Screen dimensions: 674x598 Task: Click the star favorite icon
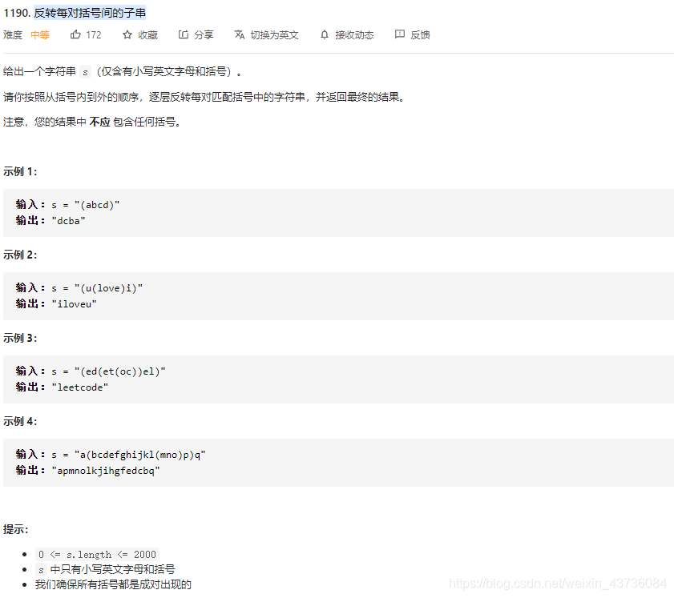pyautogui.click(x=127, y=34)
